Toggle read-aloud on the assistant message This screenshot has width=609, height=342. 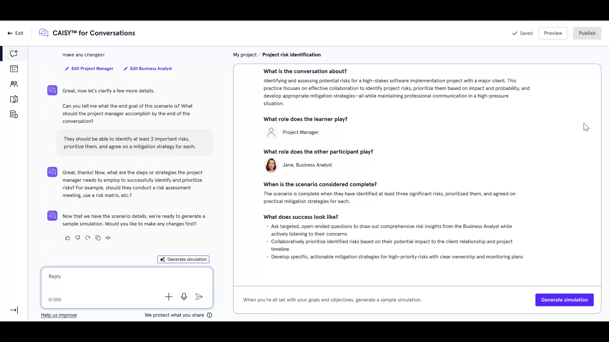(108, 237)
